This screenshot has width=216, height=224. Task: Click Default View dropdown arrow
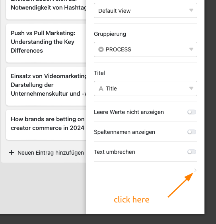point(191,10)
